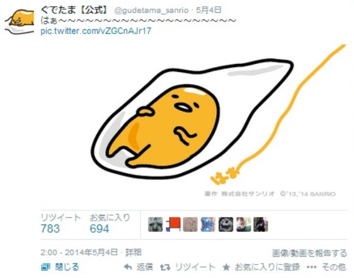
Task: Report media via 画像/動画を報告する
Action: click(x=309, y=253)
